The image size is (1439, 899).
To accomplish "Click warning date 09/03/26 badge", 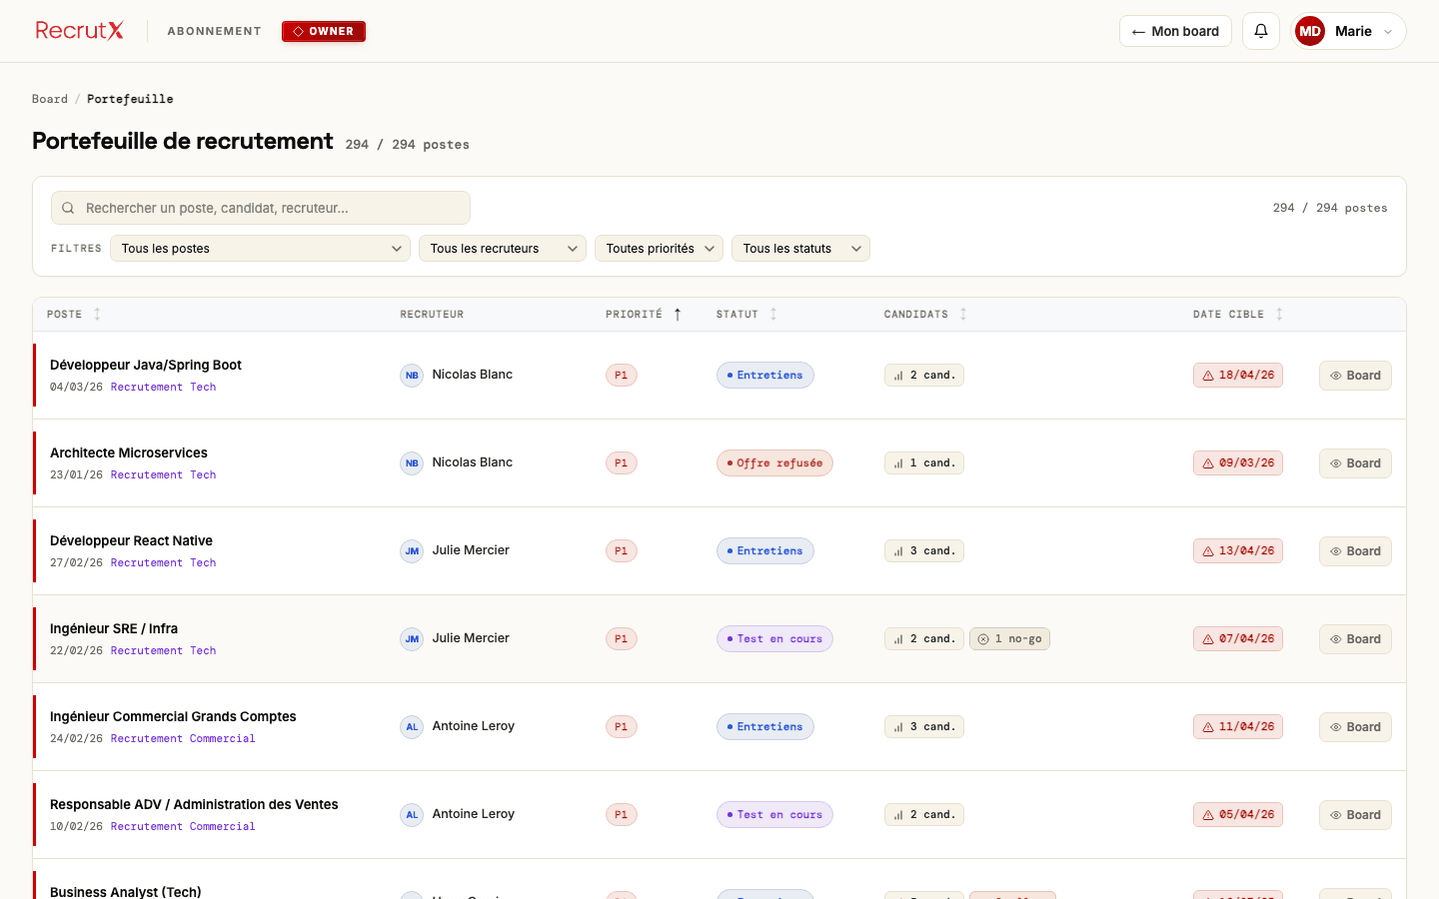I will tap(1238, 463).
